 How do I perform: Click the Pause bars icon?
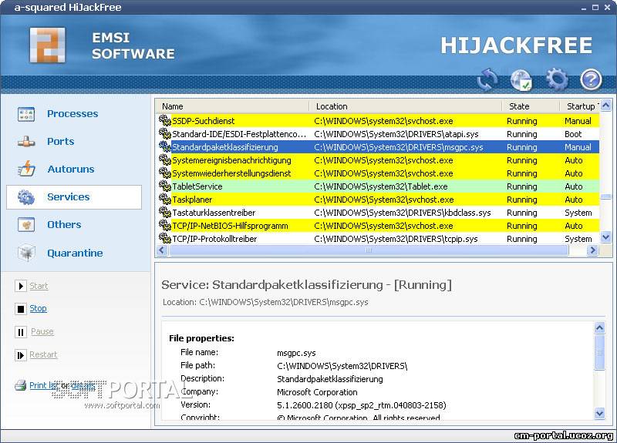[x=21, y=332]
